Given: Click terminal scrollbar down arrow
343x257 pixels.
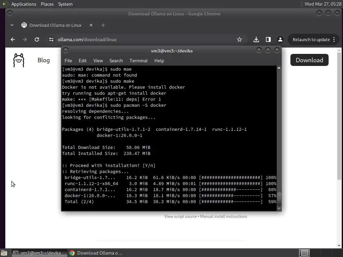Looking at the screenshot, I should [279, 209].
